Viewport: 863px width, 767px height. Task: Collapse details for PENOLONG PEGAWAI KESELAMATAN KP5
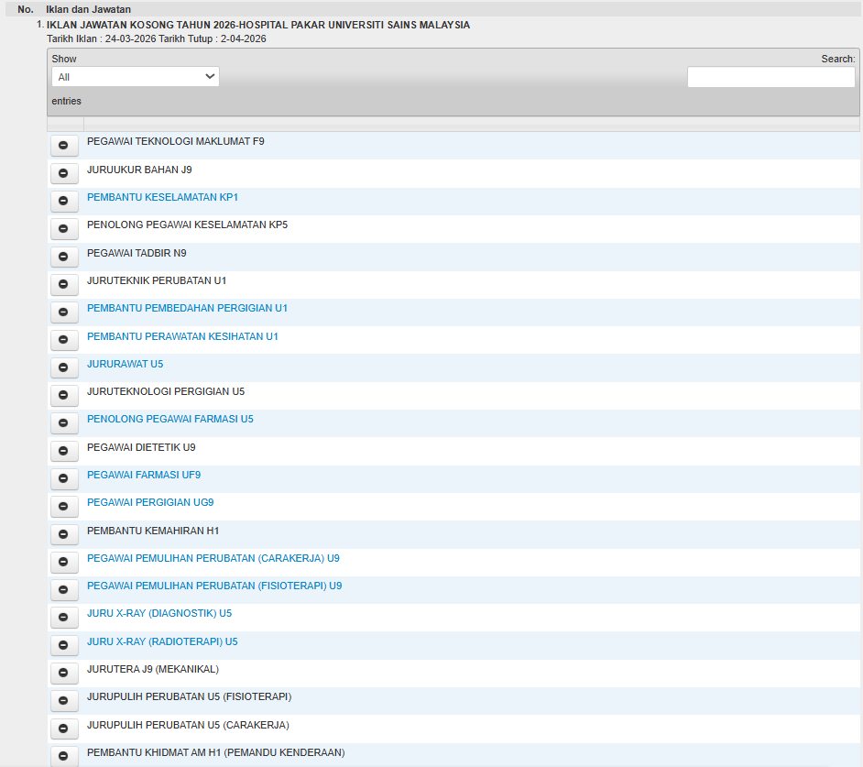(x=63, y=228)
